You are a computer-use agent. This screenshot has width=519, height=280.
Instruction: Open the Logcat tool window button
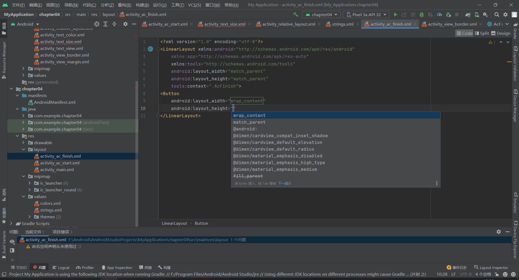click(x=61, y=267)
